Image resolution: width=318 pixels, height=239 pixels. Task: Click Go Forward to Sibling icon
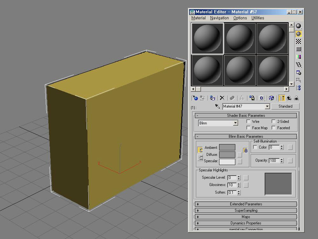tap(296, 98)
